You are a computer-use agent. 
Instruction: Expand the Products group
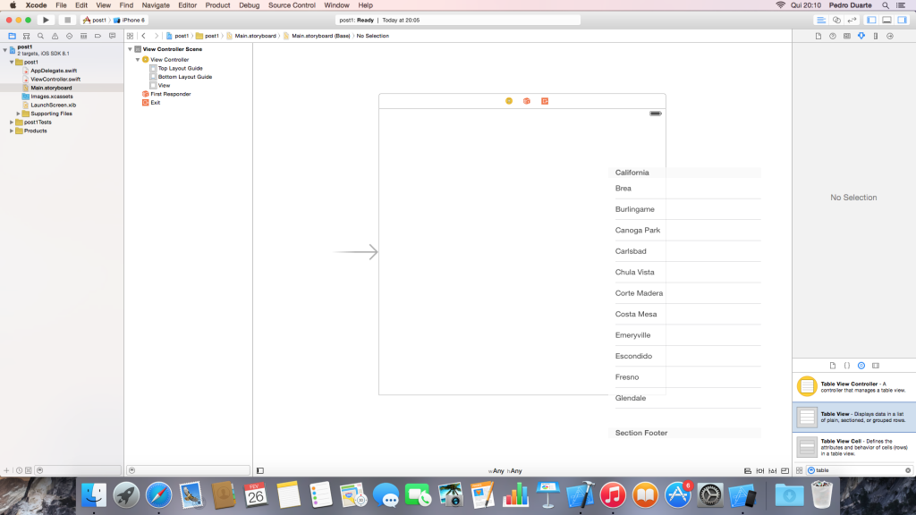(x=12, y=131)
